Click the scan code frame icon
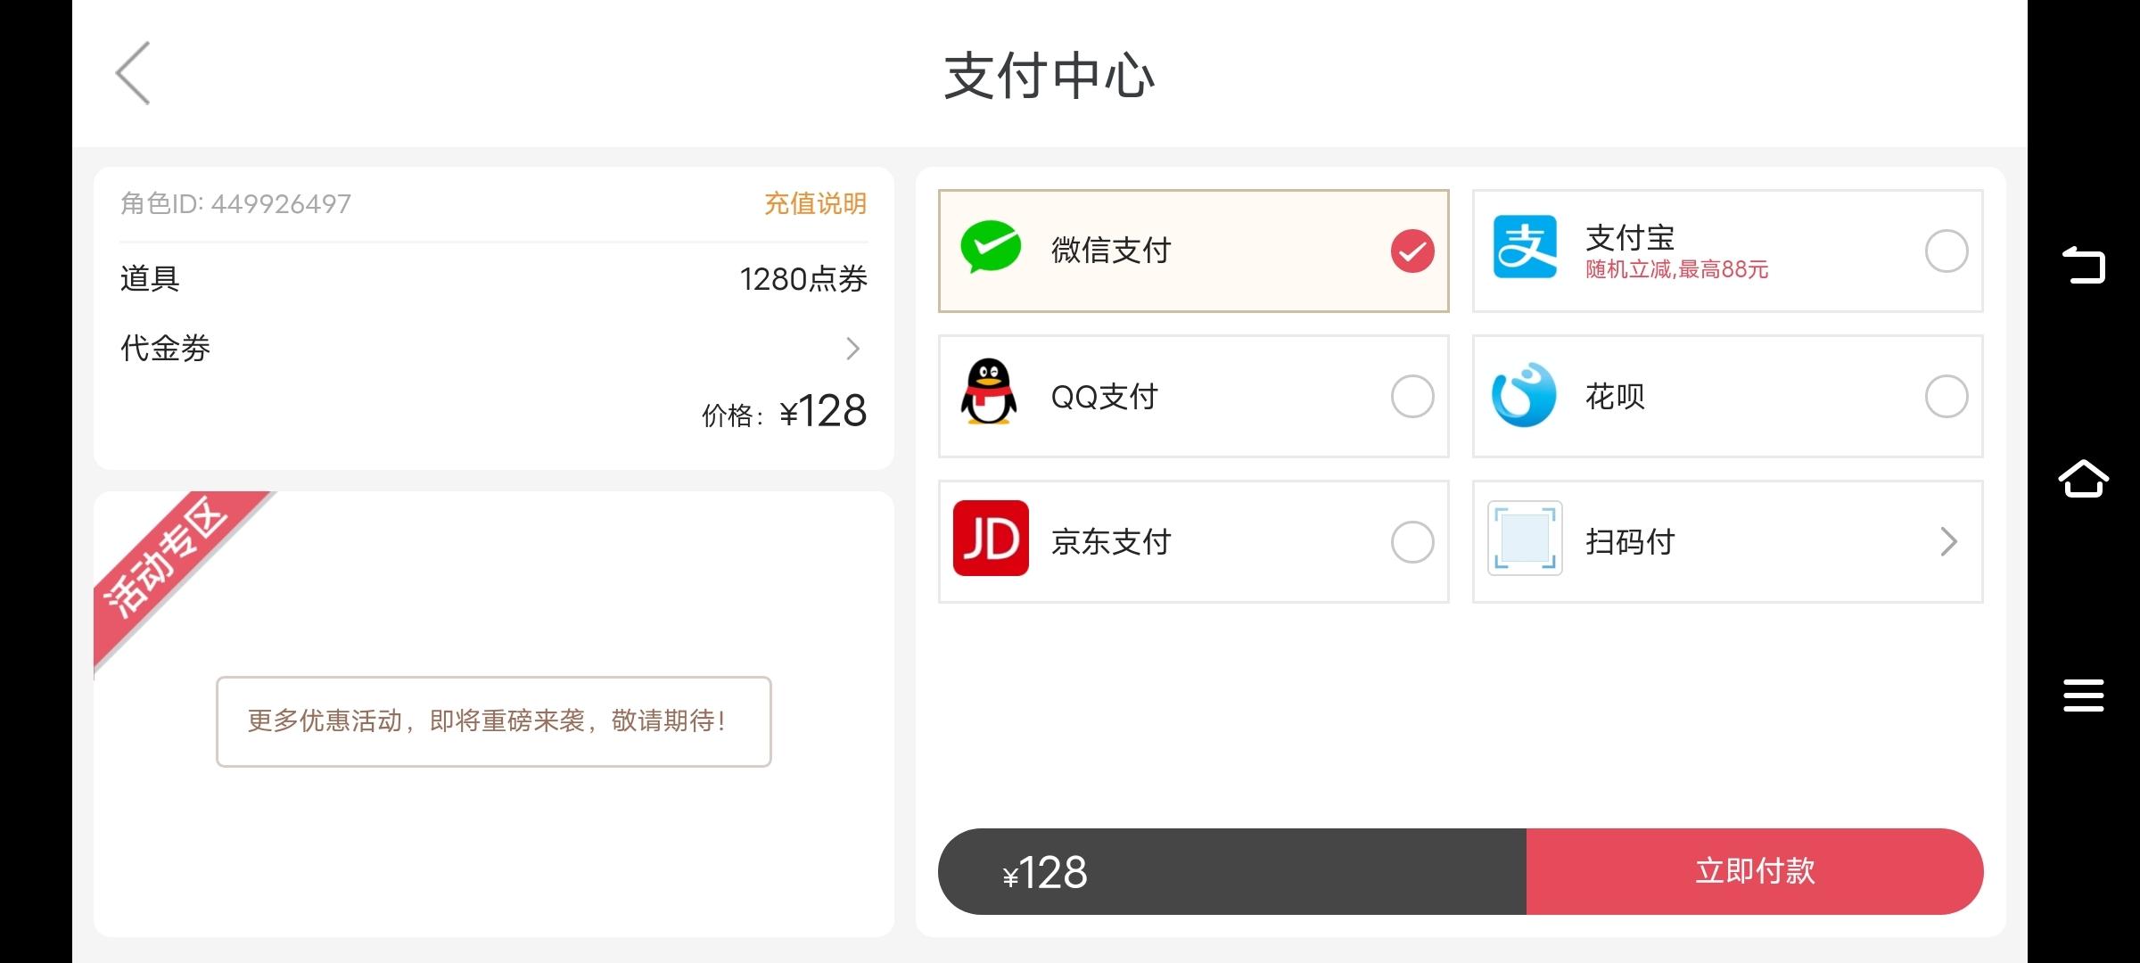 coord(1525,539)
